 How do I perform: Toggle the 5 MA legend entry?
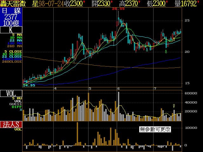(17, 35)
